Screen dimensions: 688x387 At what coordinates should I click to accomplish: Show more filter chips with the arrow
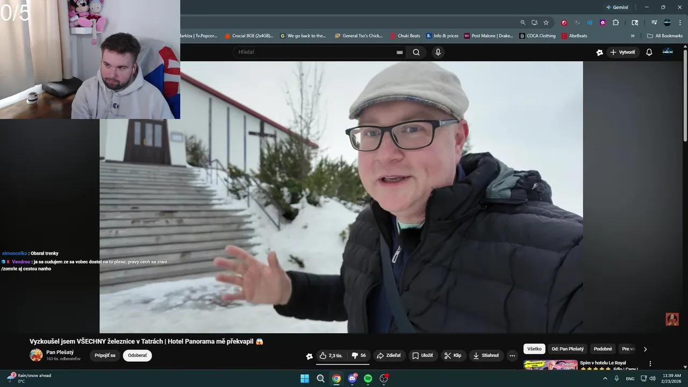point(645,349)
